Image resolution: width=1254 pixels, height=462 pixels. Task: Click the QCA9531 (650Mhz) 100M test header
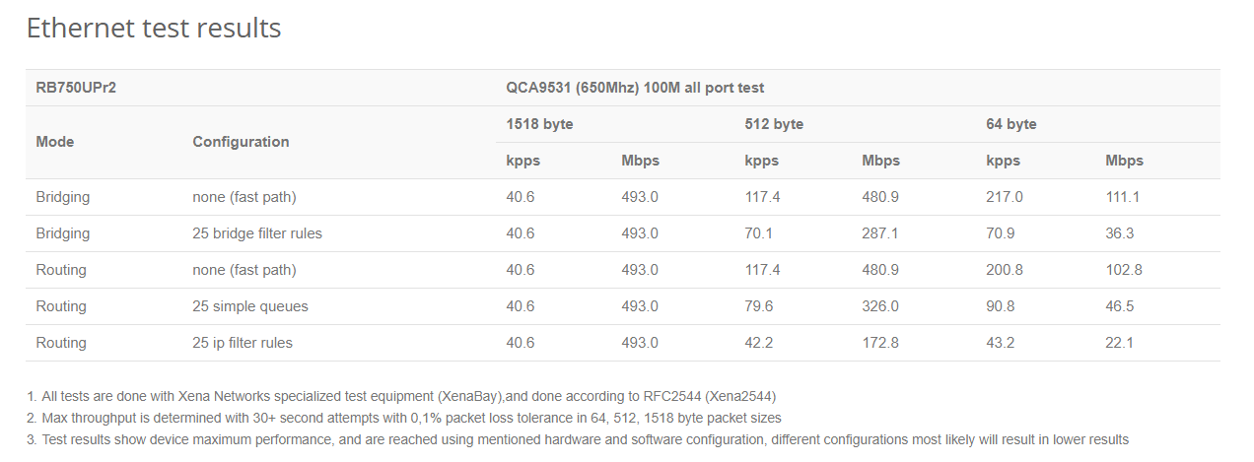(x=635, y=88)
